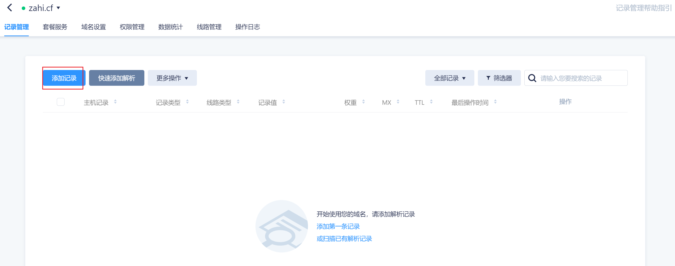
Task: Open the 操作日志 tab
Action: click(247, 27)
